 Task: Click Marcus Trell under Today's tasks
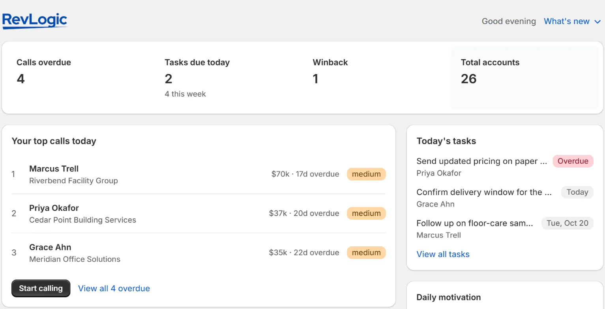coord(438,235)
